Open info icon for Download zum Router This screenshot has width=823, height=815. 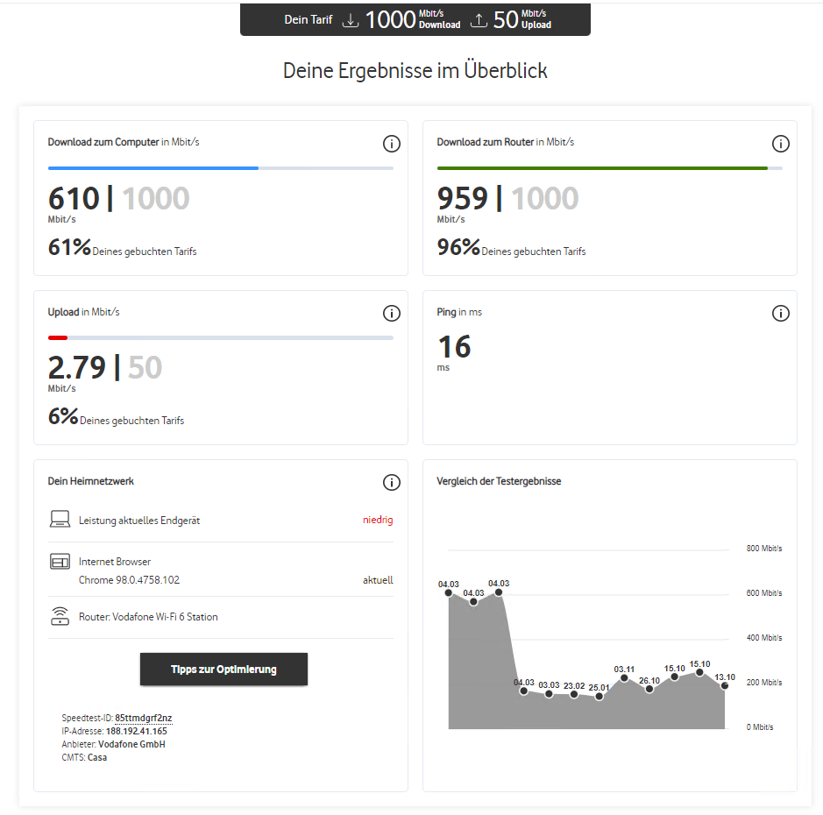pyautogui.click(x=781, y=144)
